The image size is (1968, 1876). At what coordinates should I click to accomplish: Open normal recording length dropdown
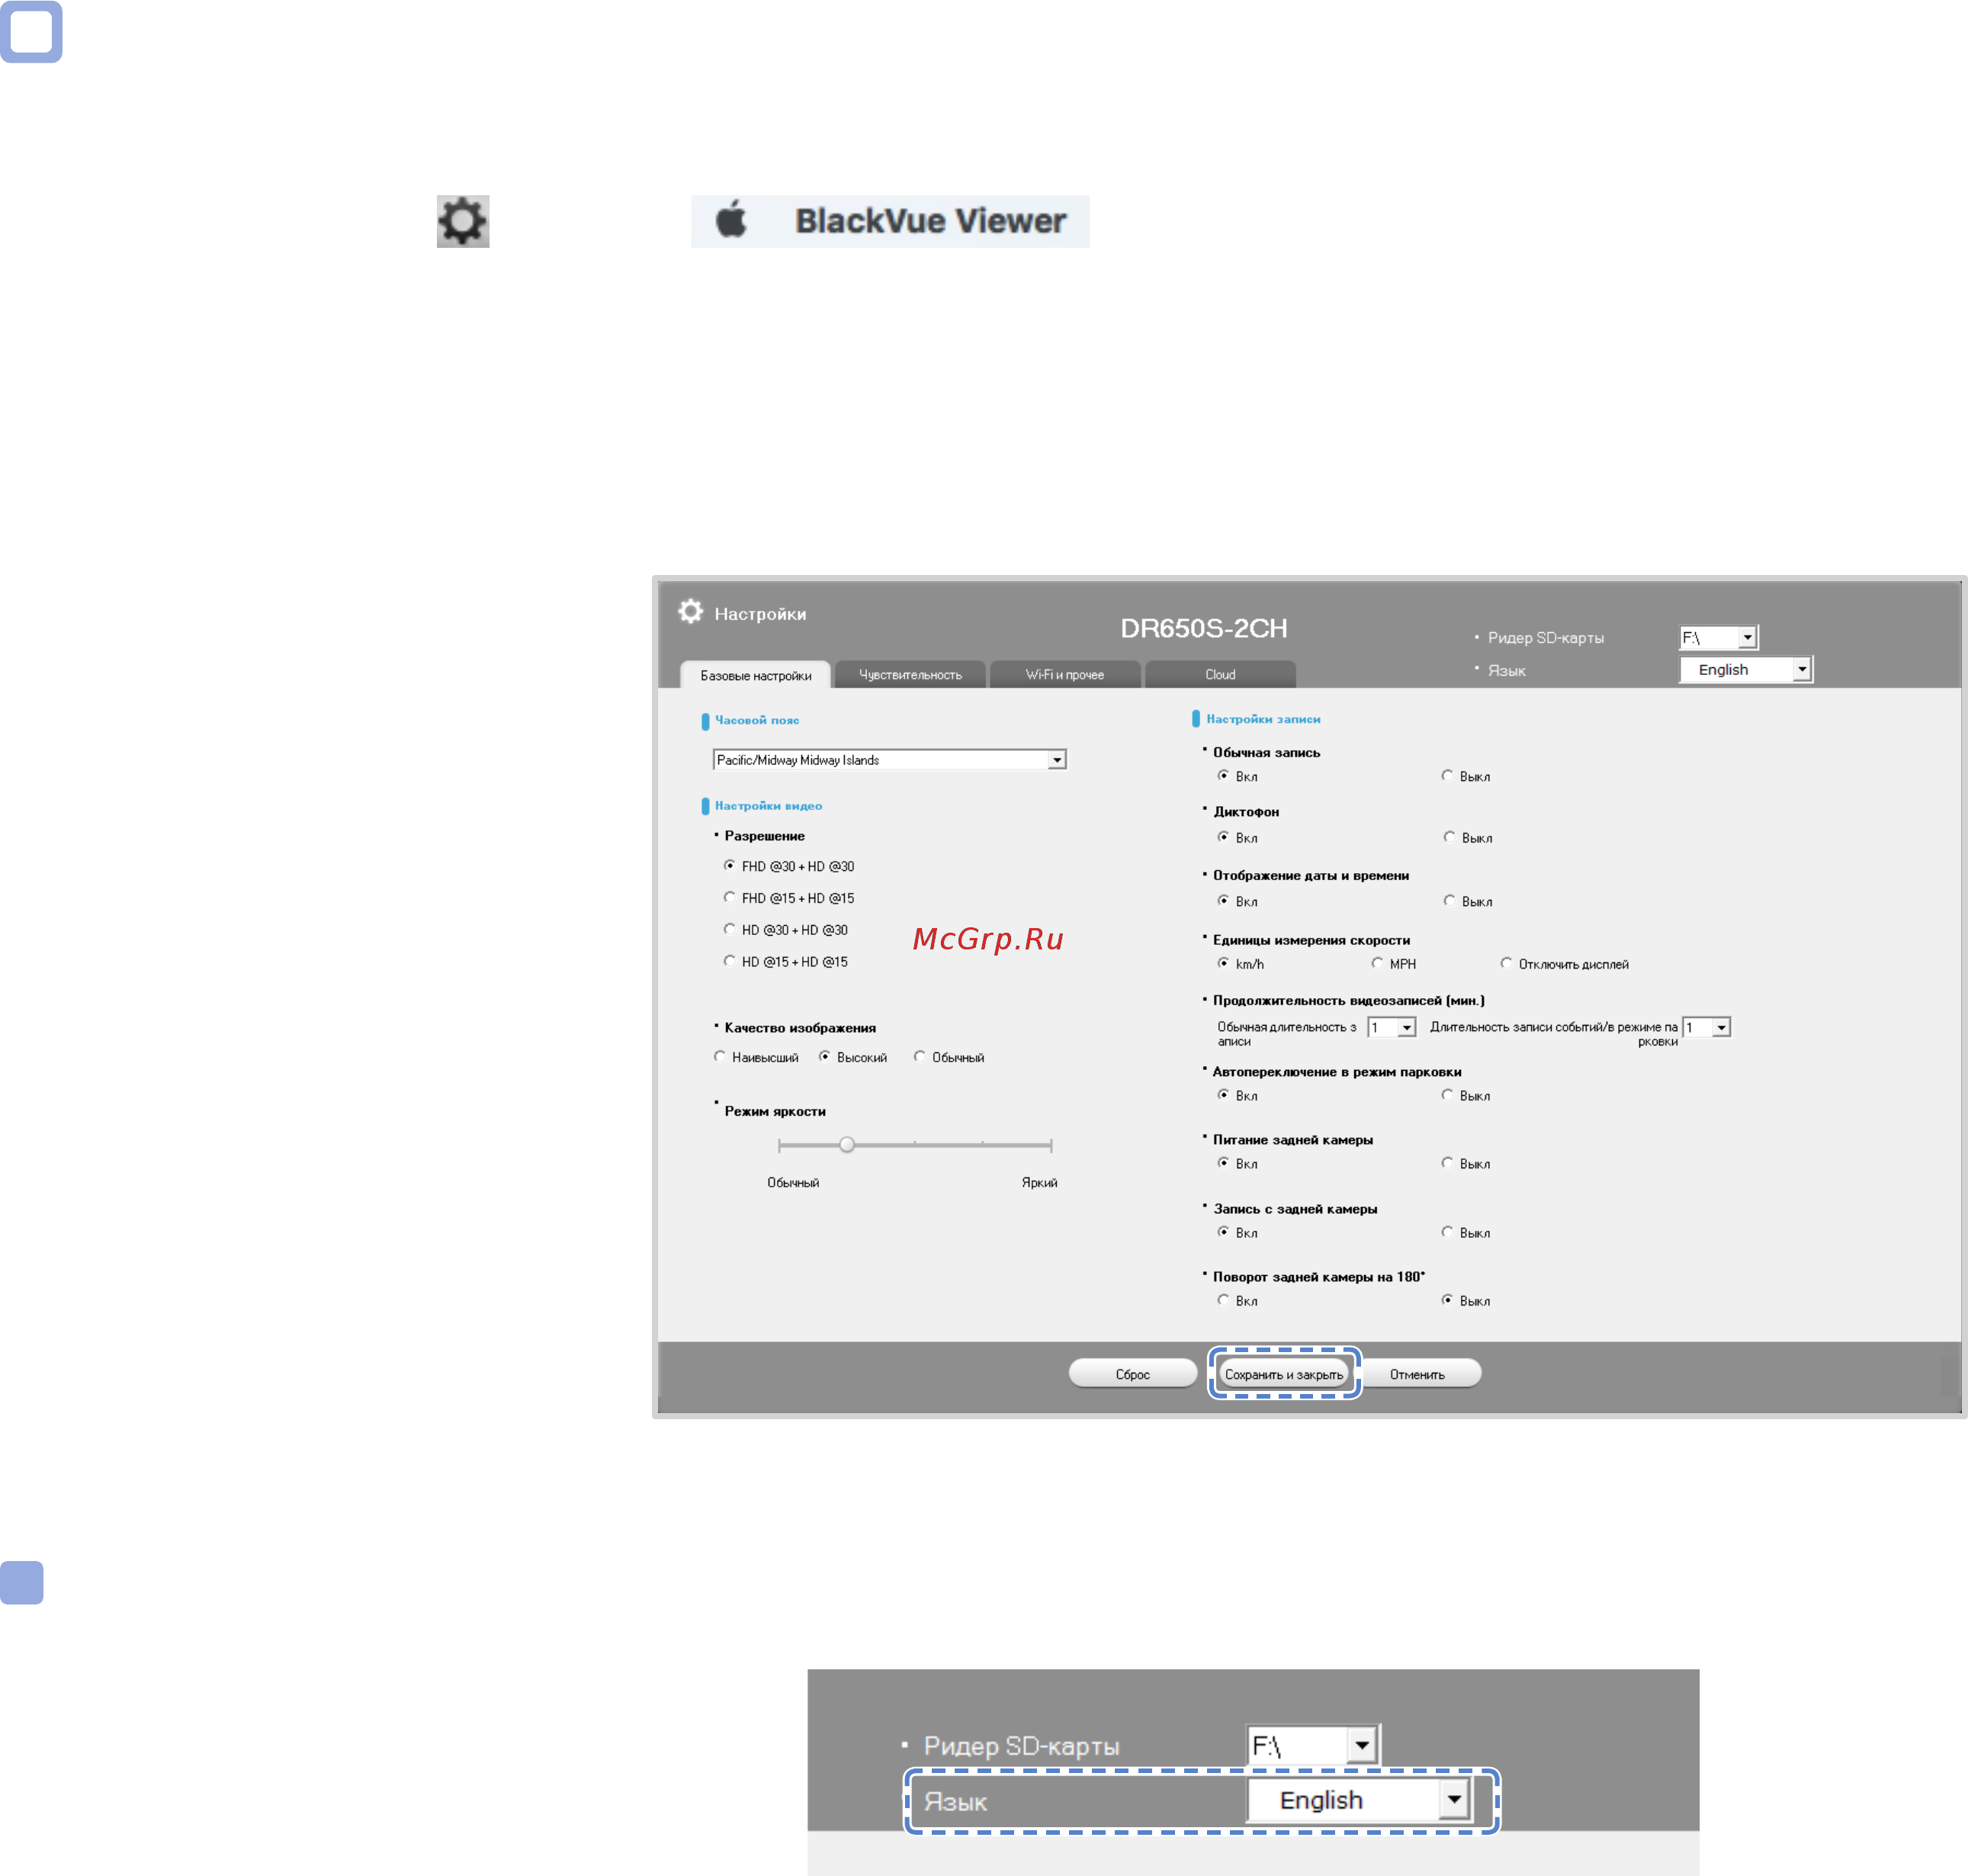pos(1392,1028)
